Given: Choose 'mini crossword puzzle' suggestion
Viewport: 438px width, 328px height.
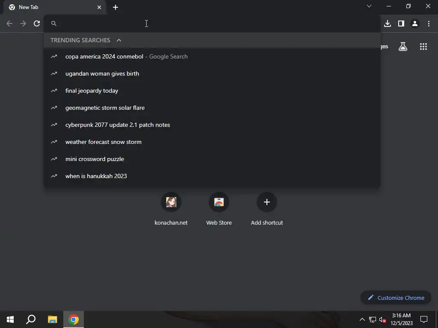Looking at the screenshot, I should (212, 159).
